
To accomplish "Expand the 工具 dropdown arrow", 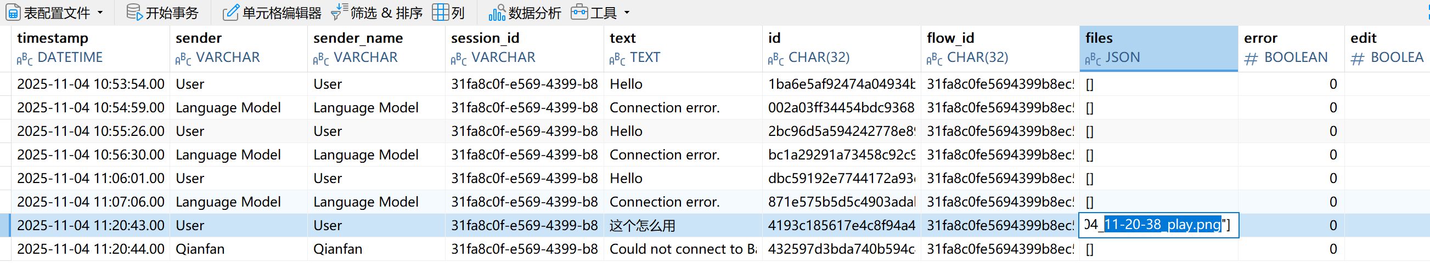I will pyautogui.click(x=627, y=12).
